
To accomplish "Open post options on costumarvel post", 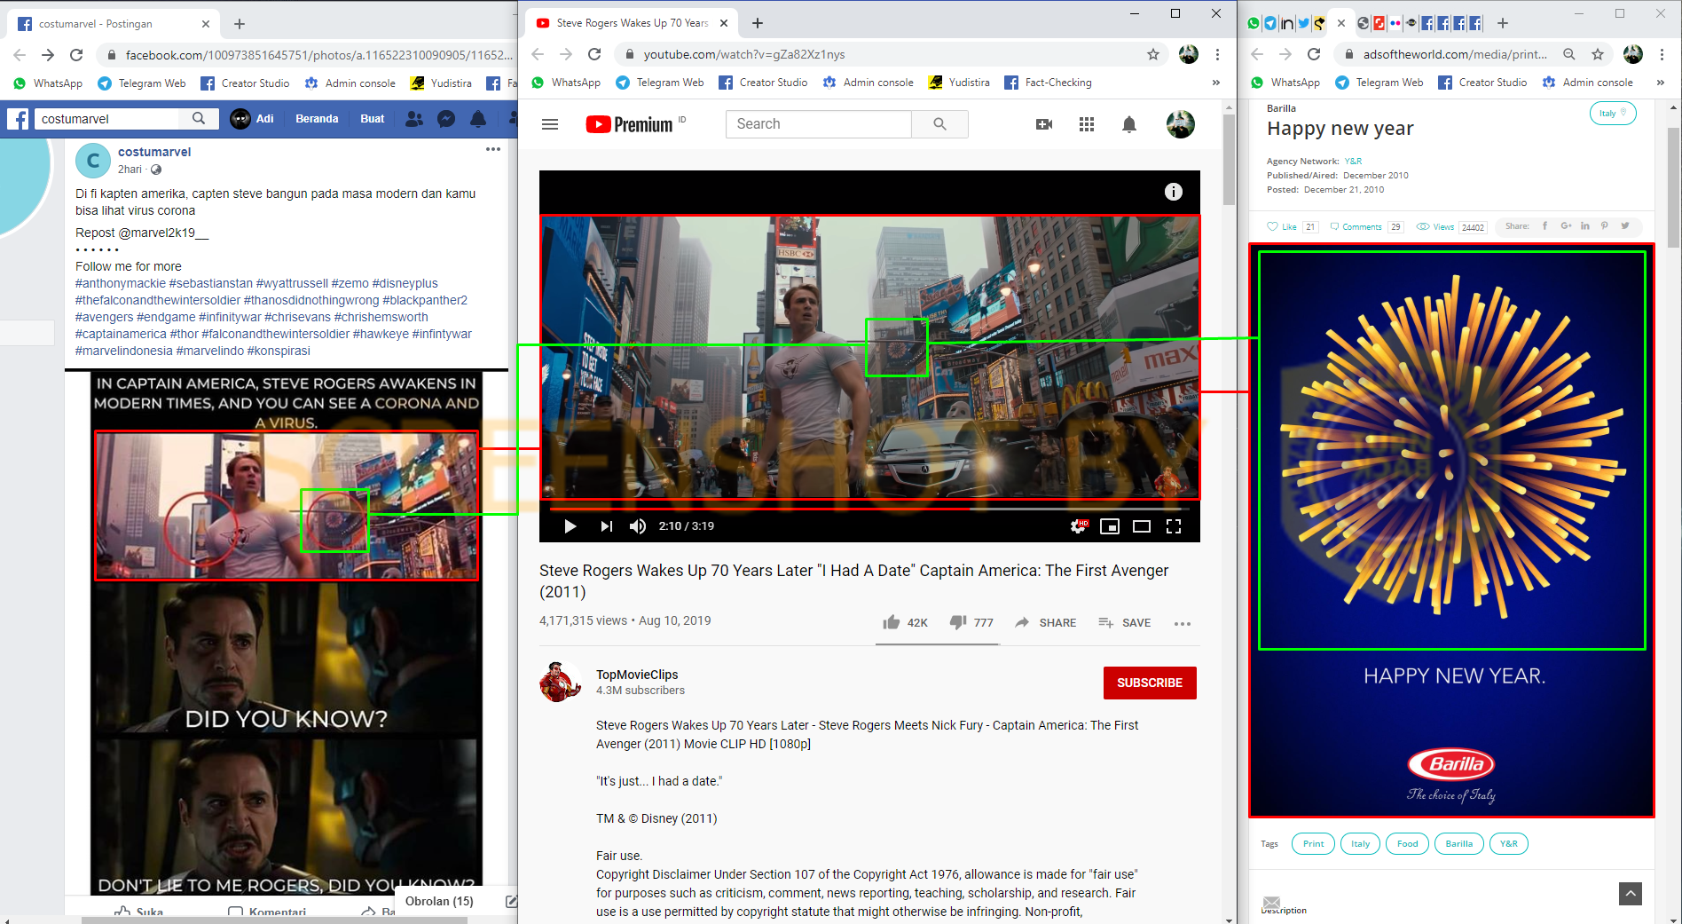I will tap(493, 149).
